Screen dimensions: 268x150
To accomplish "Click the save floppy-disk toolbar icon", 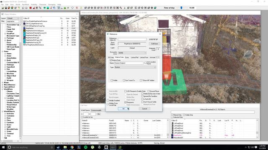I will (x=6, y=8).
